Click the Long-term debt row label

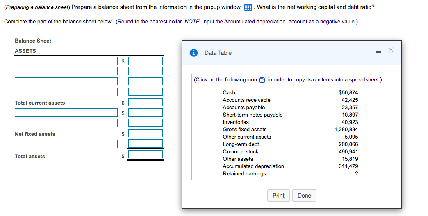[x=241, y=144]
